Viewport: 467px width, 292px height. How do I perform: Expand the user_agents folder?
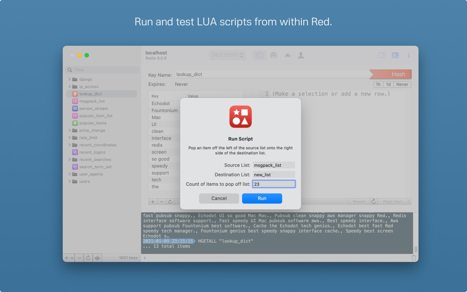pos(69,174)
